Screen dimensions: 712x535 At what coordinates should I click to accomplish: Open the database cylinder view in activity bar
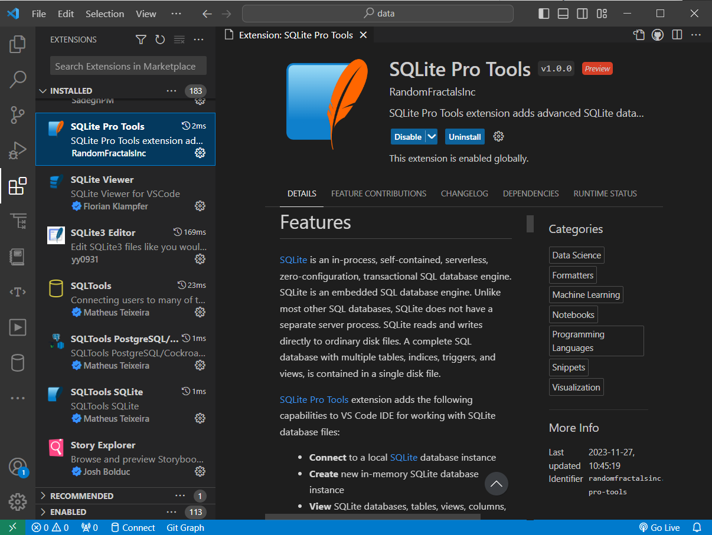coord(18,363)
